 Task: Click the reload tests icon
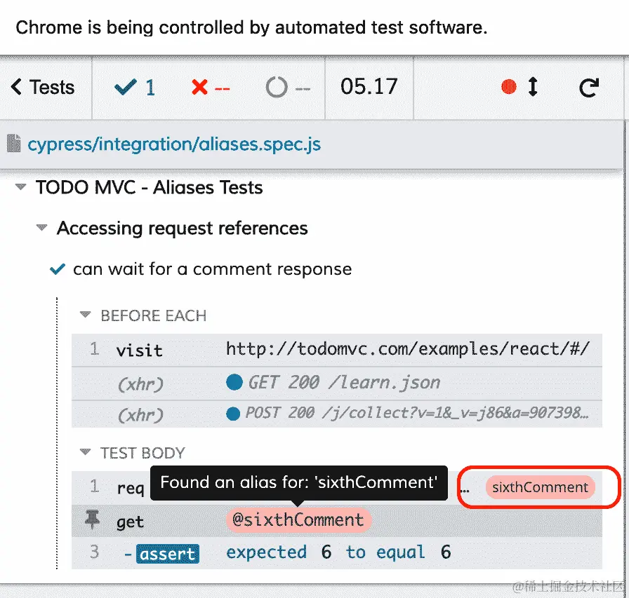click(x=588, y=88)
